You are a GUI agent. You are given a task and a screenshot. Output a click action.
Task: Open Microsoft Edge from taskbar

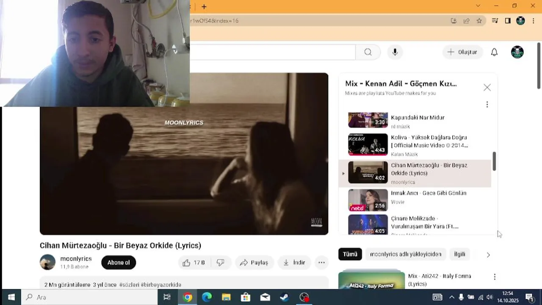pos(207,297)
